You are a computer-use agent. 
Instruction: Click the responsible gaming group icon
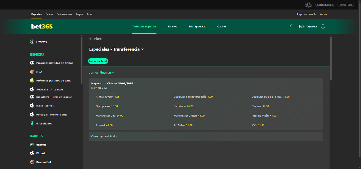[308, 5]
